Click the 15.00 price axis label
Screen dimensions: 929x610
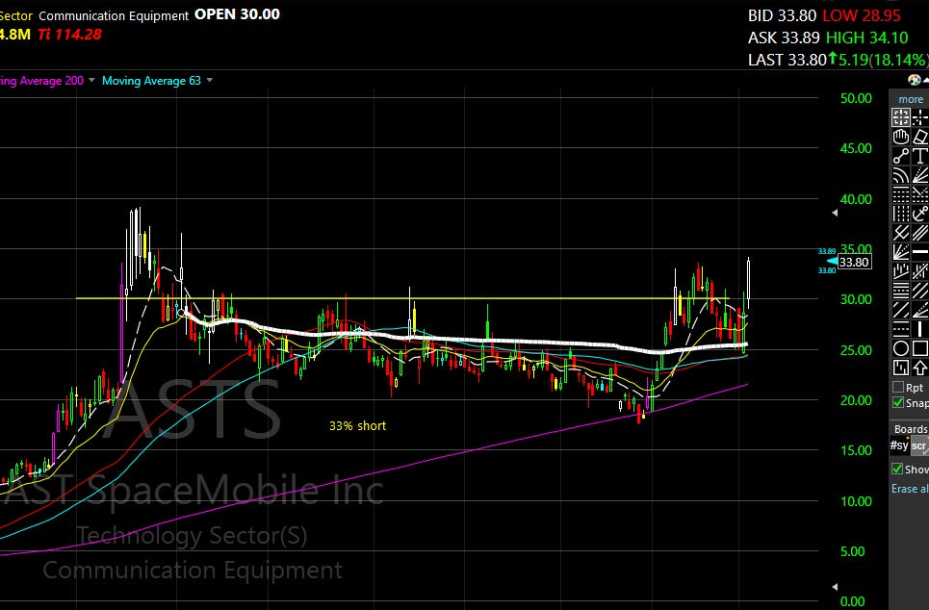856,450
